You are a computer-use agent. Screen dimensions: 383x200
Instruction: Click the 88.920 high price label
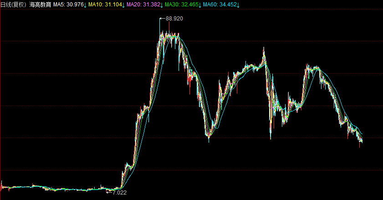coord(174,19)
